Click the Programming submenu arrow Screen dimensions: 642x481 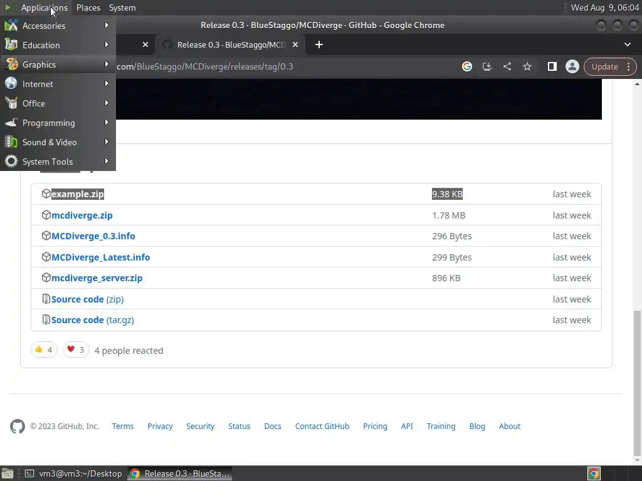[107, 122]
